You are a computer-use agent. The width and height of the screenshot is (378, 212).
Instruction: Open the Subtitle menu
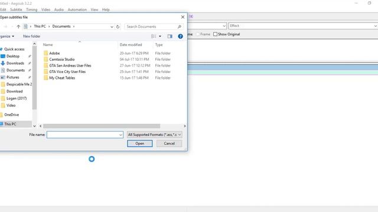[16, 9]
